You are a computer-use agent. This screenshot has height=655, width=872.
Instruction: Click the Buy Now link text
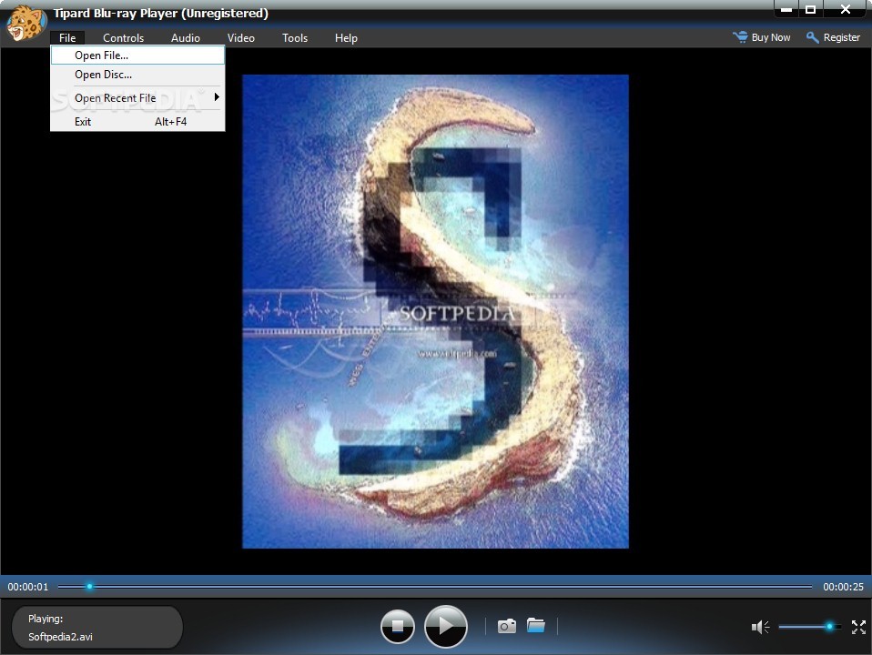(771, 37)
